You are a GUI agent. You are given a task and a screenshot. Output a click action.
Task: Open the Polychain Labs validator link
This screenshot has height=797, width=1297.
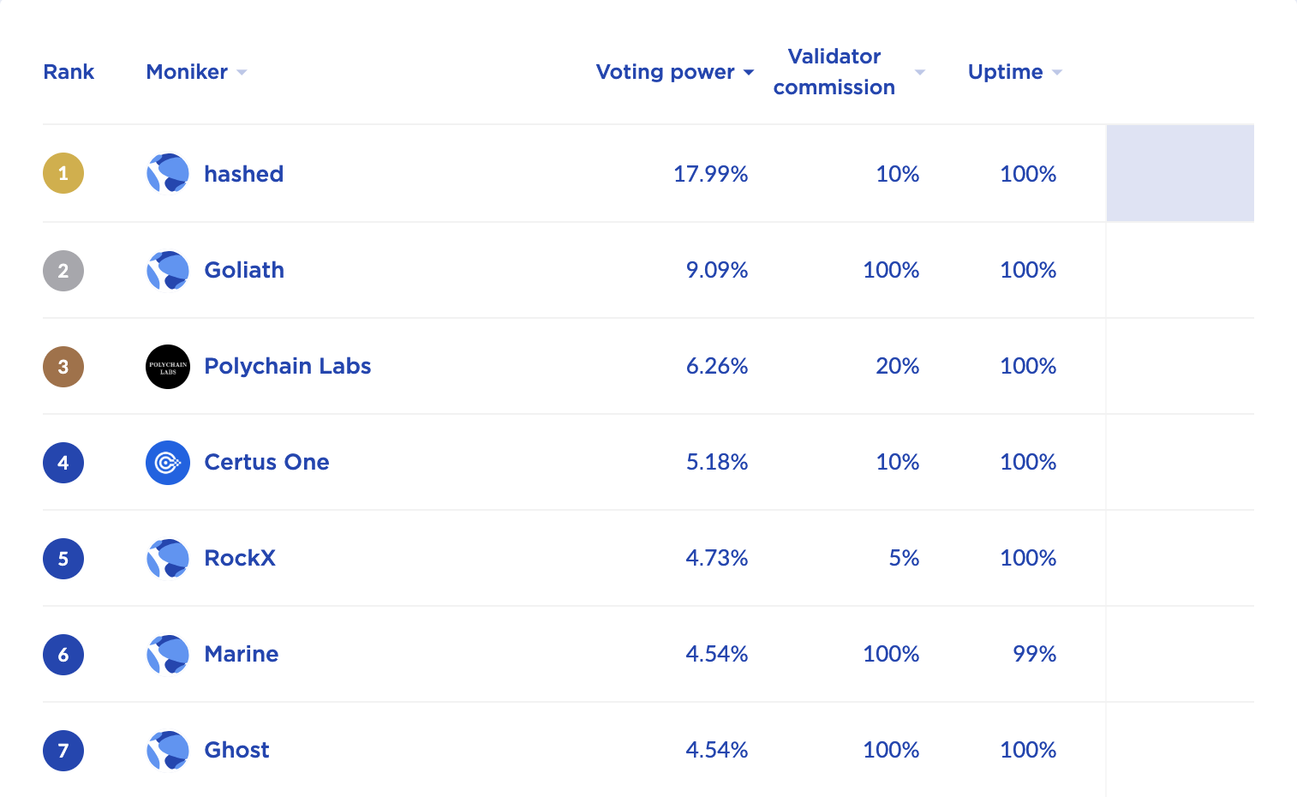point(288,367)
